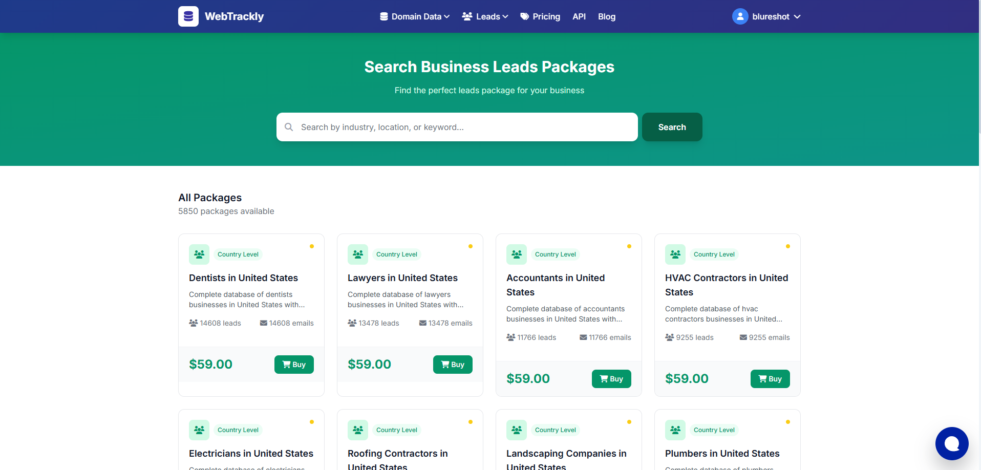981x470 pixels.
Task: Click Country Level tag on Lawyers card
Action: 397,254
